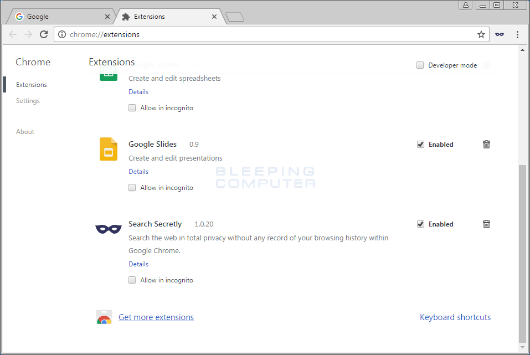The width and height of the screenshot is (530, 355).
Task: Open Extensions in the Chrome sidebar
Action: 32,85
